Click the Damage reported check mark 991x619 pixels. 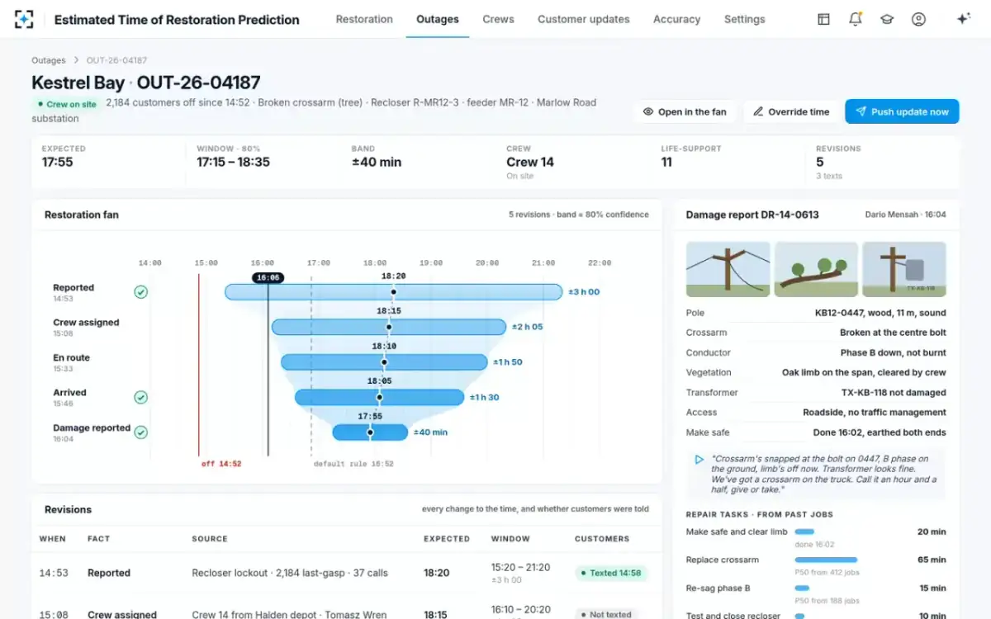pyautogui.click(x=141, y=432)
